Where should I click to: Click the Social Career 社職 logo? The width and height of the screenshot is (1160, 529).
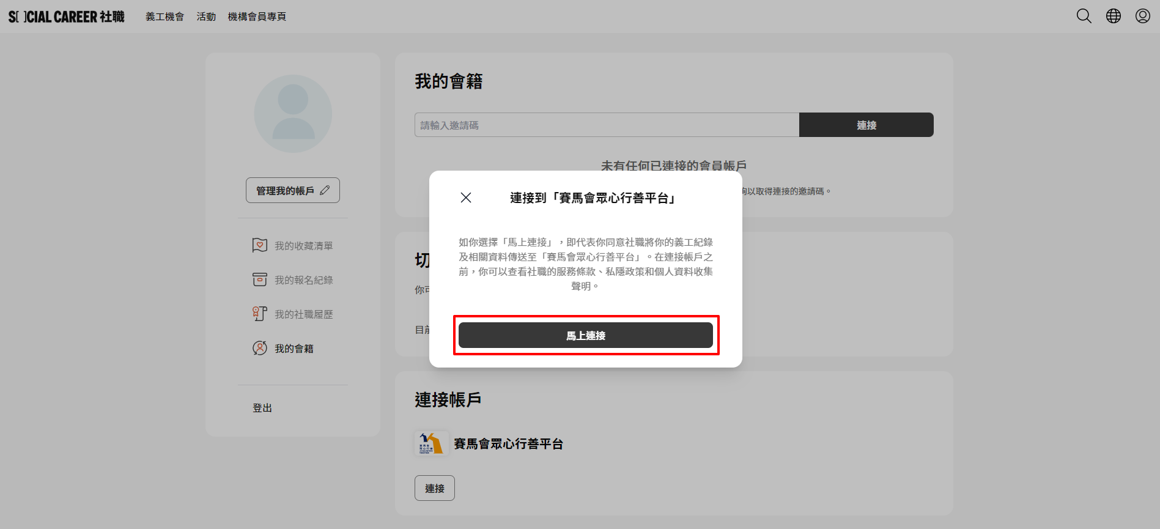(x=67, y=17)
